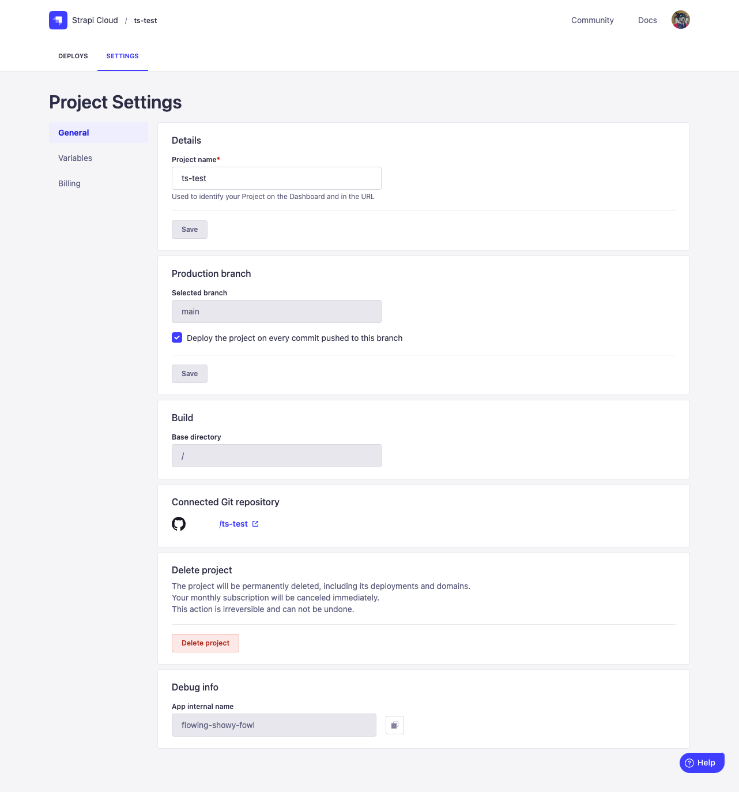The height and width of the screenshot is (792, 739).
Task: Select the Settings tab
Action: 122,56
